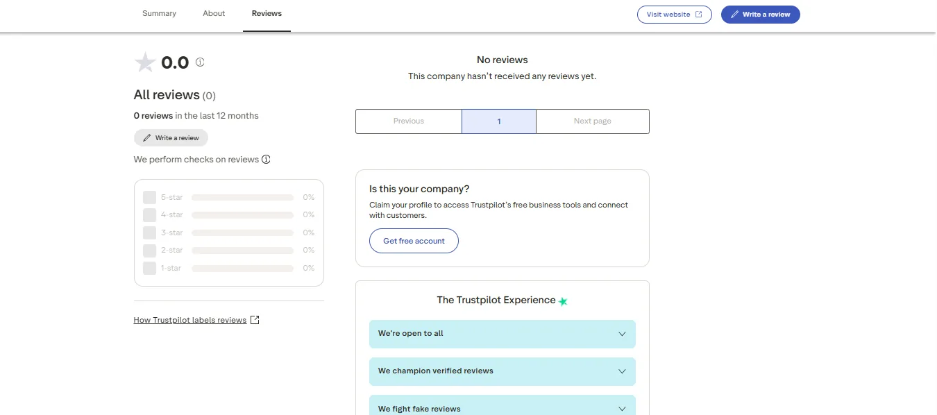
Task: Expand the 'We're open to all' section
Action: click(503, 334)
